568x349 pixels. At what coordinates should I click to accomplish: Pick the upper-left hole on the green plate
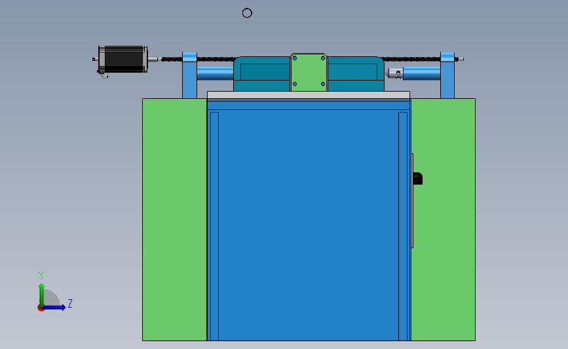(x=295, y=58)
